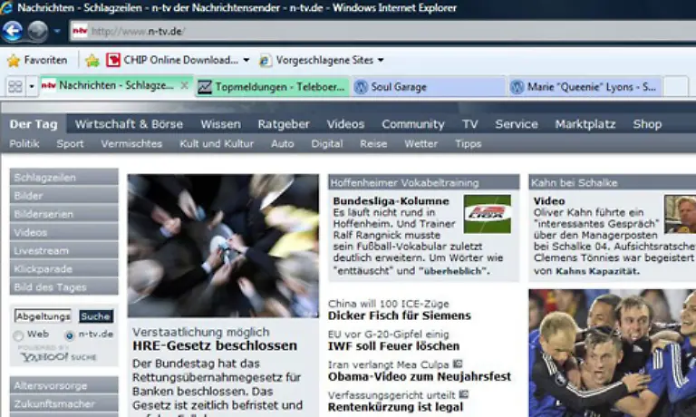Click the media icon beside Verfassungsgericht urteilt
The height and width of the screenshot is (417, 696).
[x=463, y=394]
